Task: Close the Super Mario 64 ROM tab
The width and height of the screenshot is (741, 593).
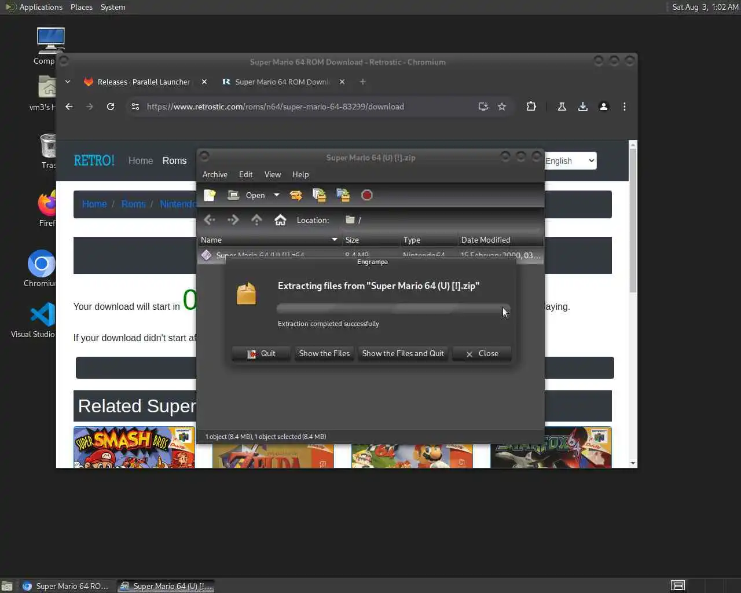Action: pyautogui.click(x=342, y=82)
